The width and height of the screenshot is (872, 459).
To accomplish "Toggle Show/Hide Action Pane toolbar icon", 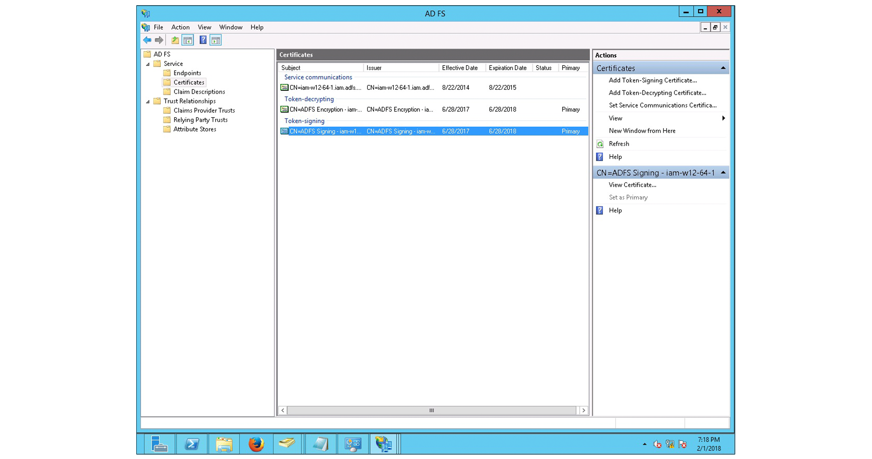I will point(216,40).
